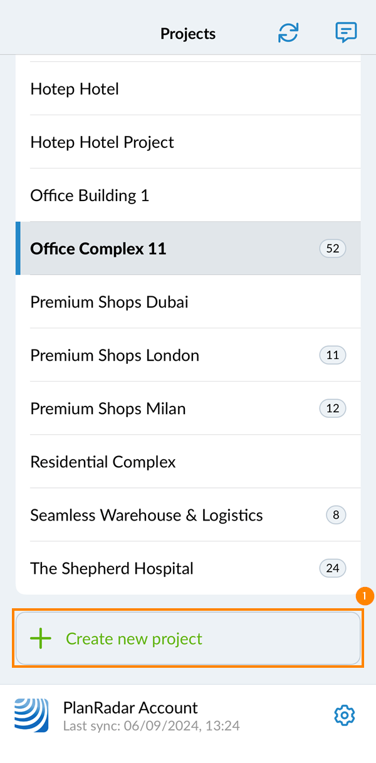376x763 pixels.
Task: Click the 12 badge on Premium Shops Milan
Action: pos(332,408)
